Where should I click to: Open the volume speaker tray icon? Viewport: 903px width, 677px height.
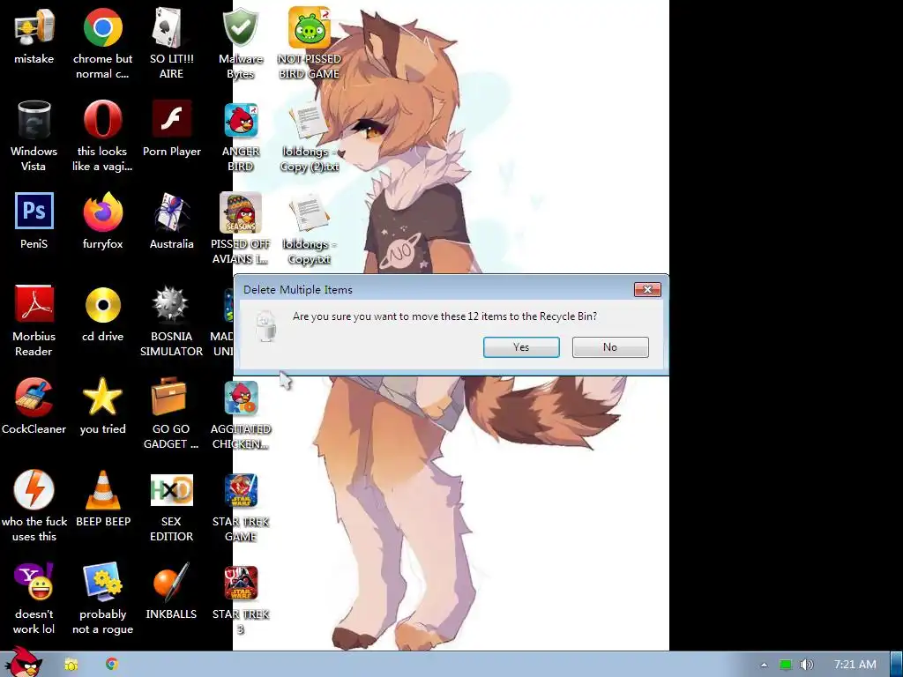coord(807,665)
